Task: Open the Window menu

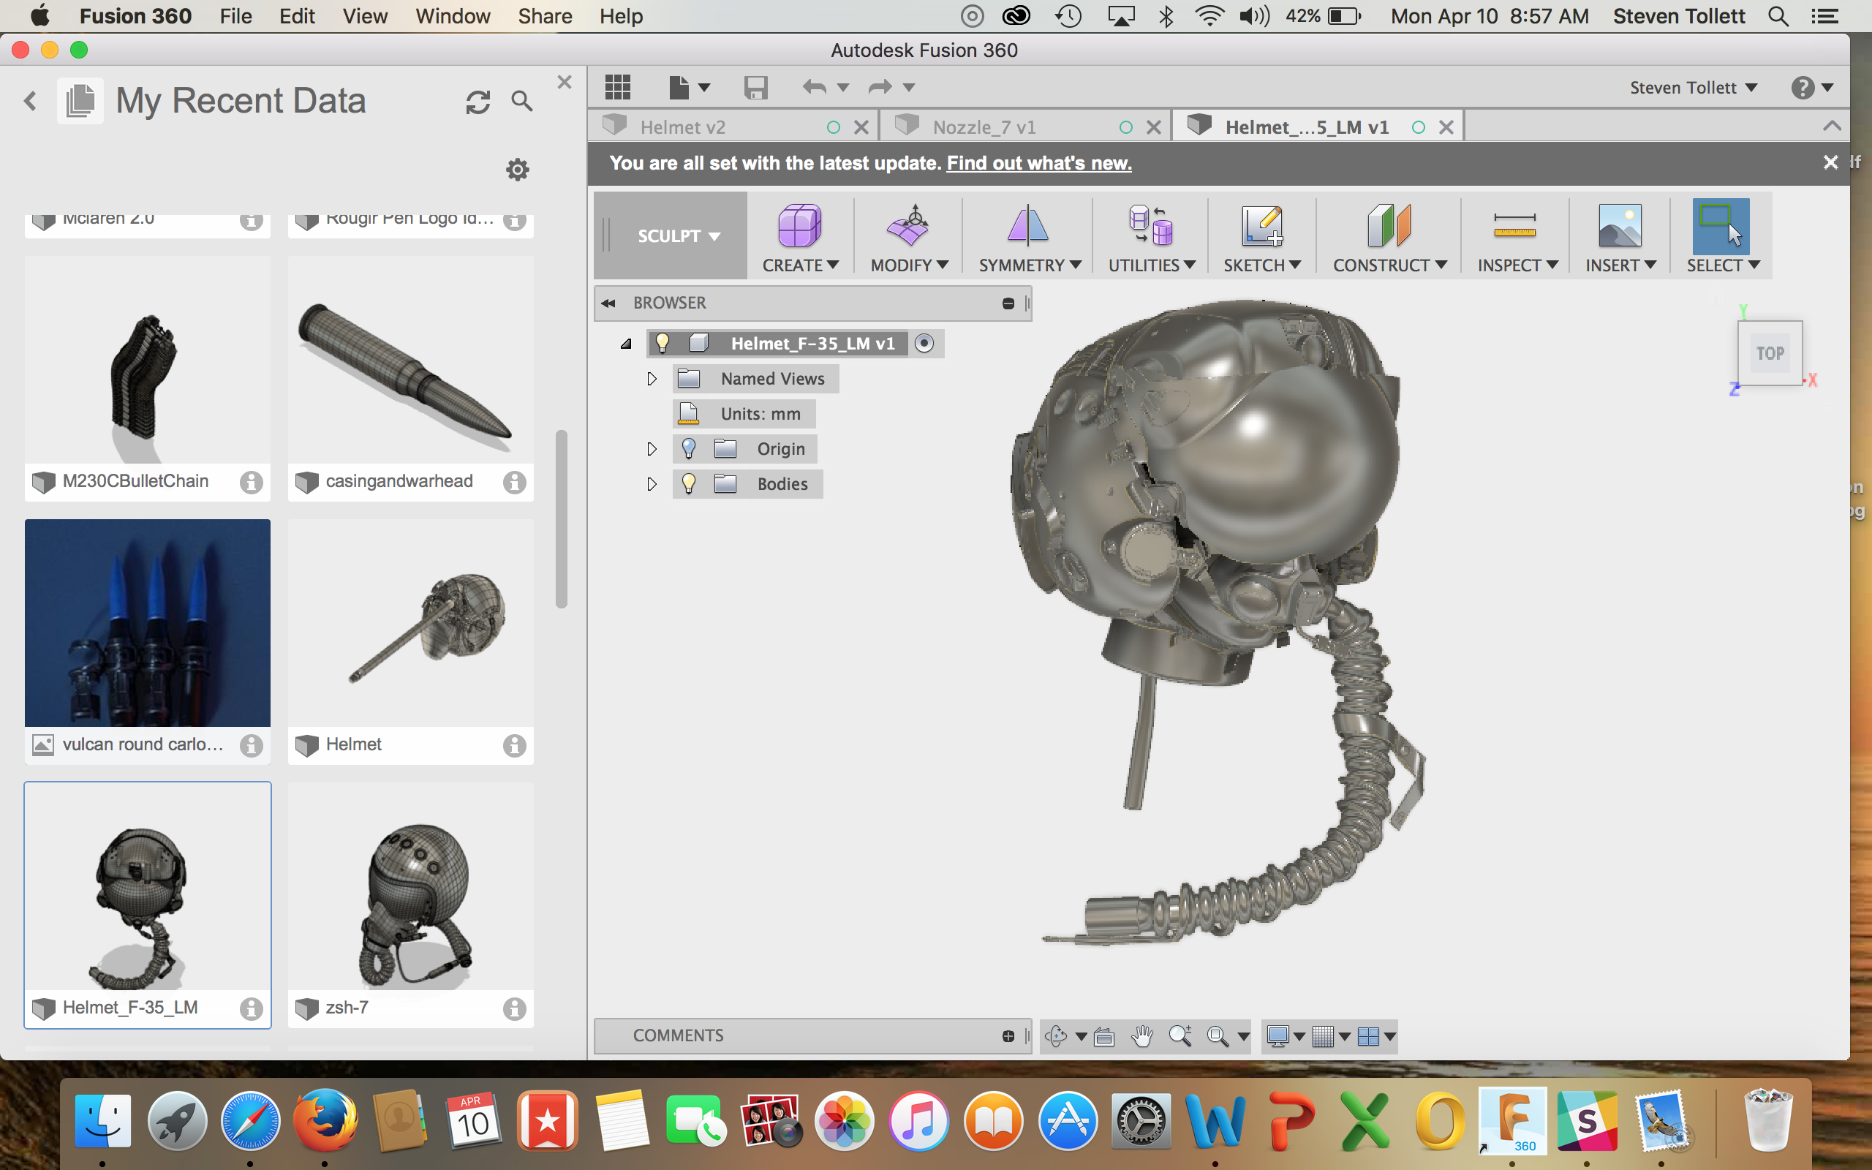Action: click(453, 16)
